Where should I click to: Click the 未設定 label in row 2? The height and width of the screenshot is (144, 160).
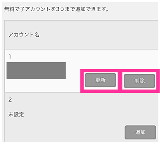coord(16,114)
